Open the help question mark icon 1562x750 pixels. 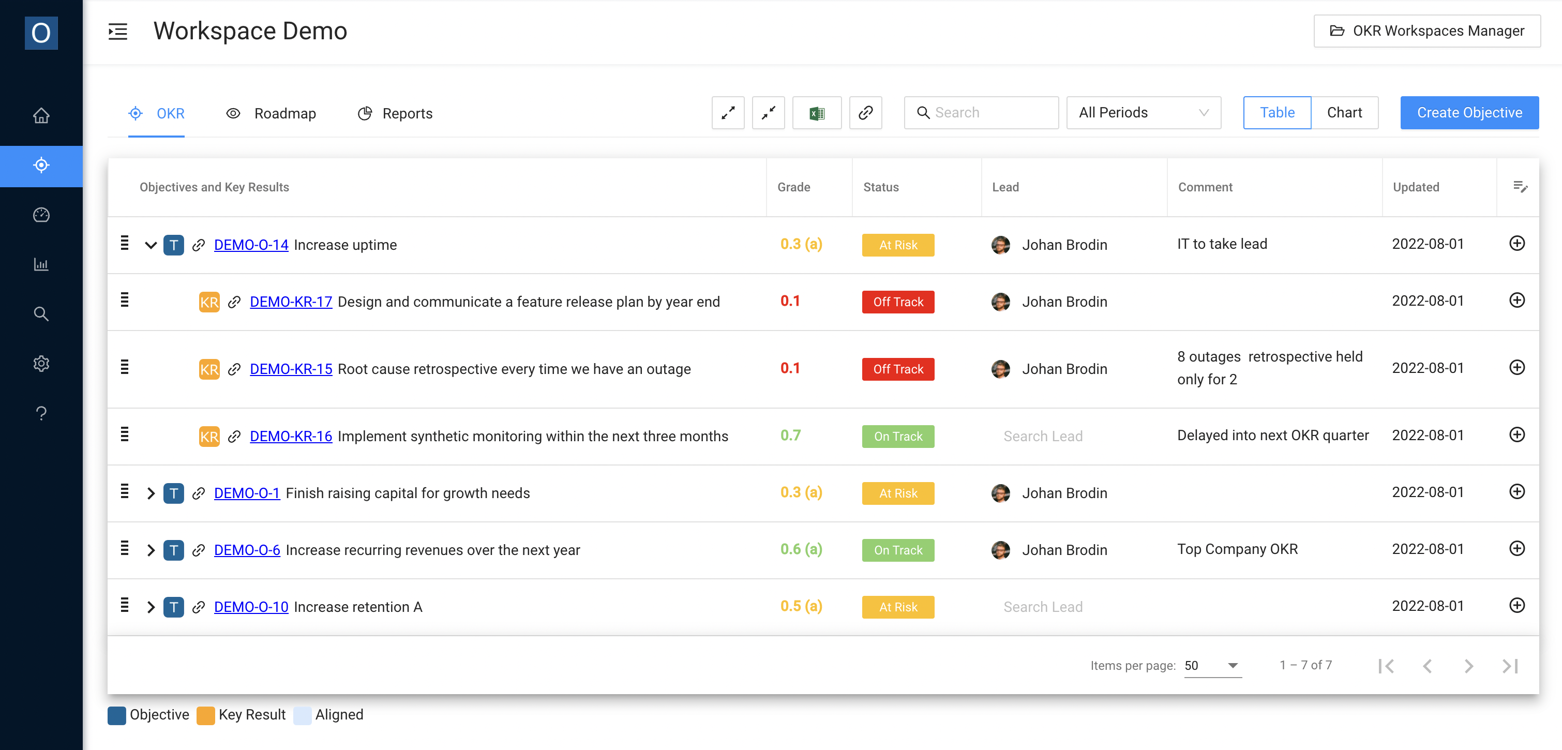(x=41, y=413)
